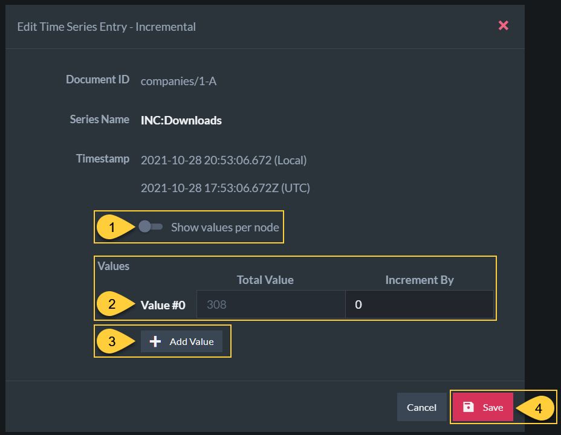Viewport: 561px width, 435px height.
Task: Click the Value #0 row label
Action: coord(163,305)
